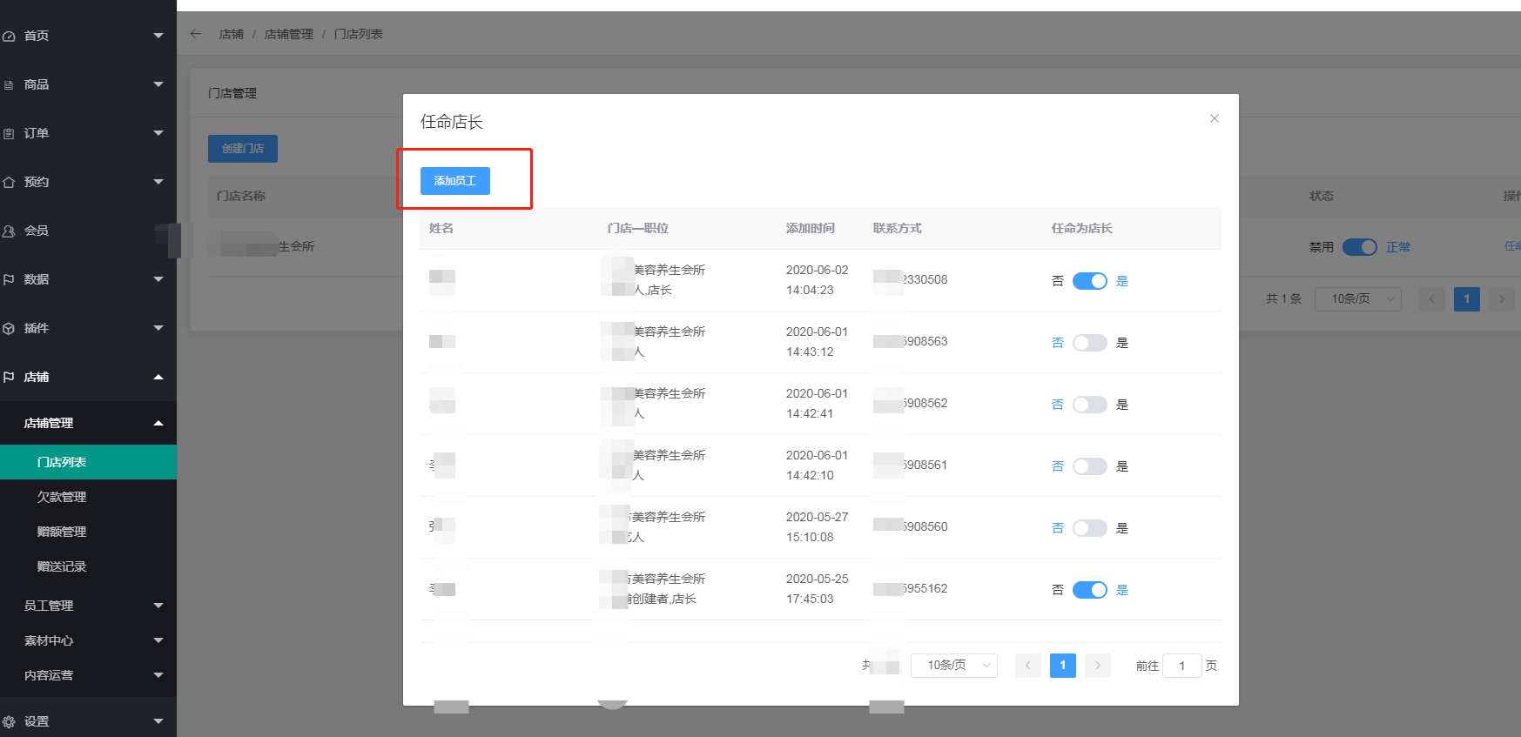The width and height of the screenshot is (1521, 737).
Task: Go to previous page in dialog pagination
Action: [1027, 666]
